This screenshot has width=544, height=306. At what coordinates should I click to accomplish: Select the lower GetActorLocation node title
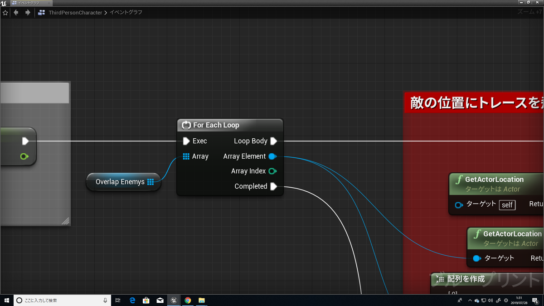(512, 234)
